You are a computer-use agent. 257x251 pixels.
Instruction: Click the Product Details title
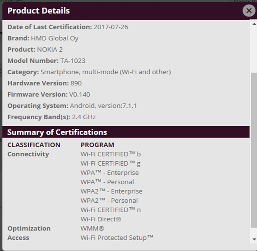38,11
